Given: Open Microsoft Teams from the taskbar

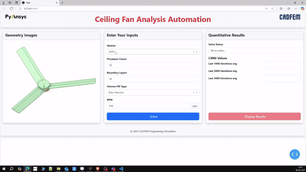Looking at the screenshot, I should pos(113,169).
